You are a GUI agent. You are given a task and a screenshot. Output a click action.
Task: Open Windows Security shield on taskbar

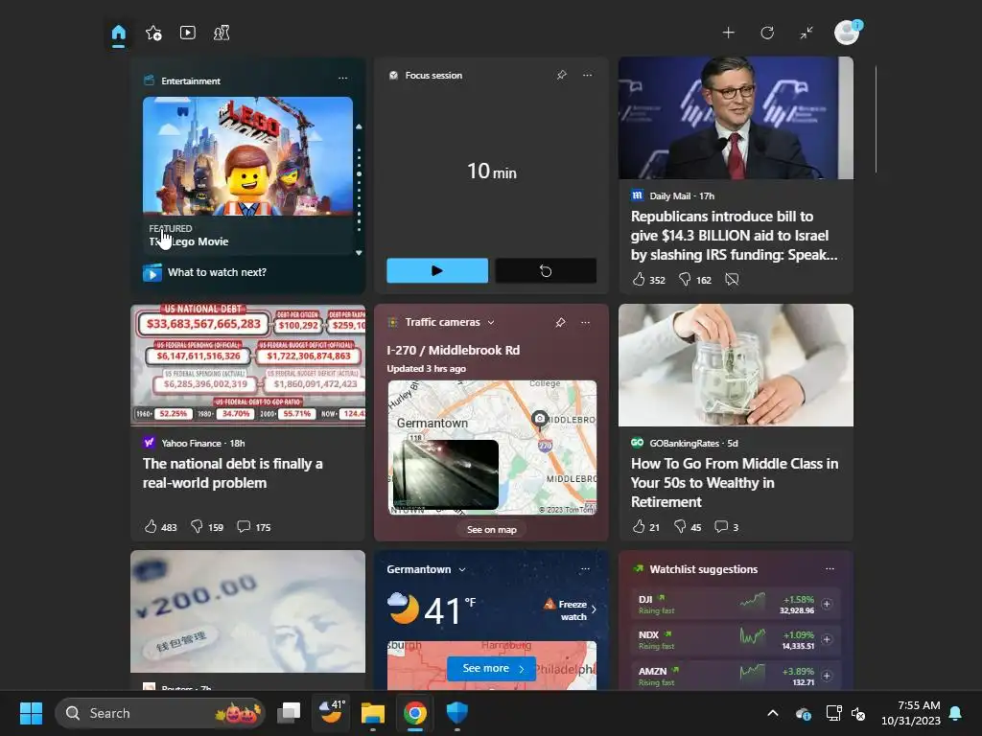457,713
